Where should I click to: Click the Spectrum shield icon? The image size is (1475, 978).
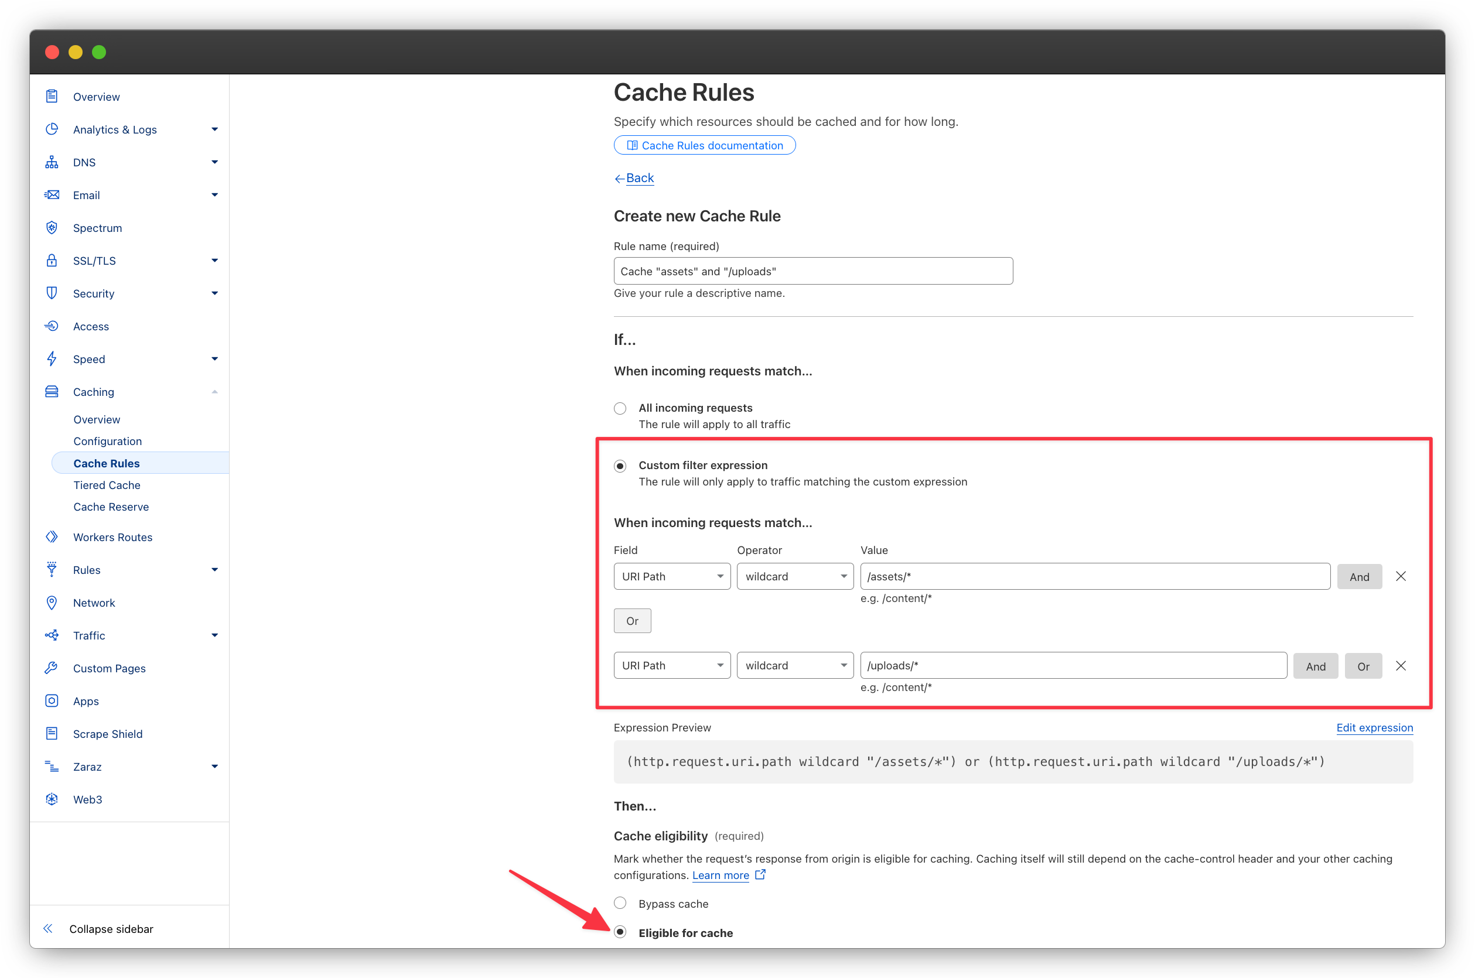coord(52,228)
